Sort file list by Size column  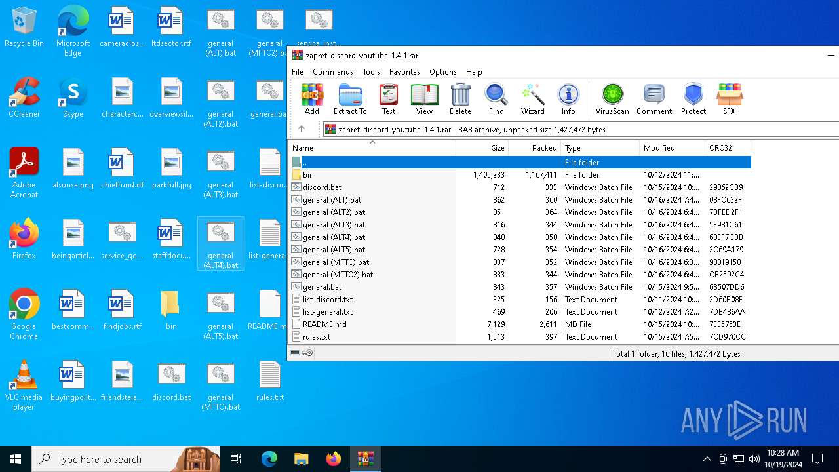pos(482,148)
